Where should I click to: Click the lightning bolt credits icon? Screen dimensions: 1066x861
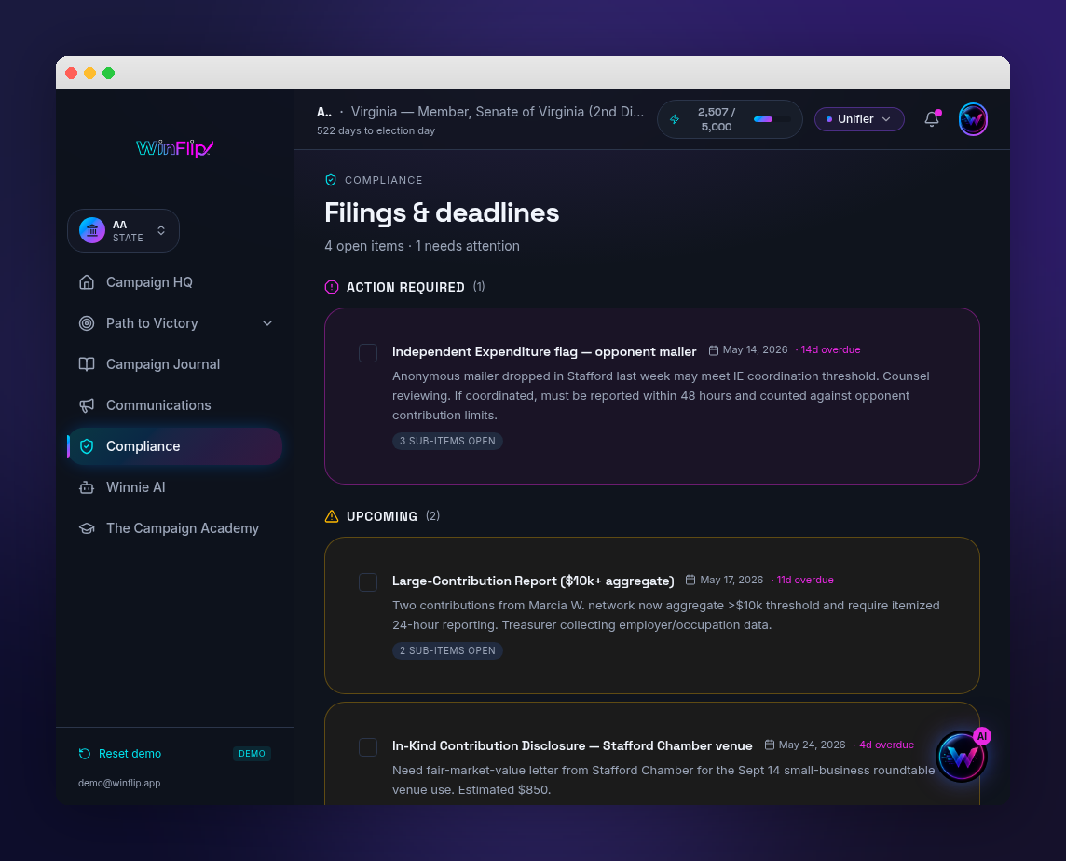[x=675, y=119]
